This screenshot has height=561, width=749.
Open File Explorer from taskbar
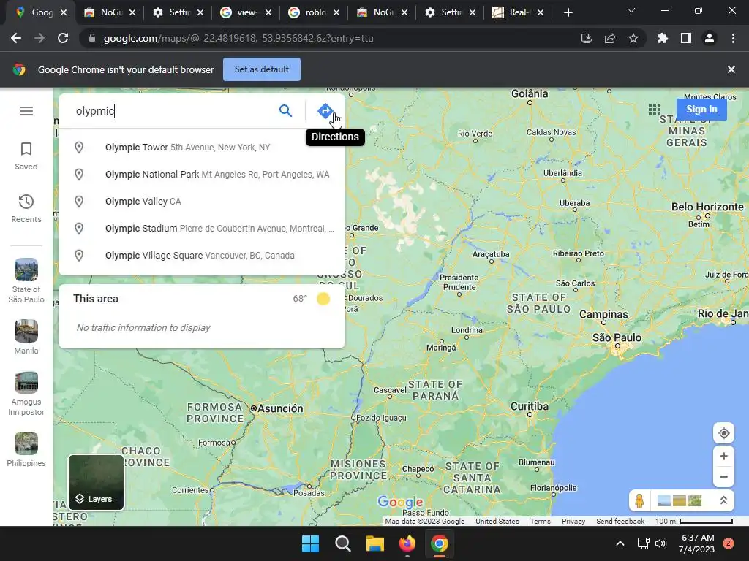coord(375,543)
